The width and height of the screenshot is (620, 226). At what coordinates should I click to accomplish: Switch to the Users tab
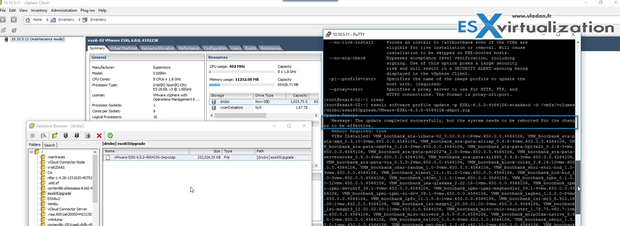(236, 48)
